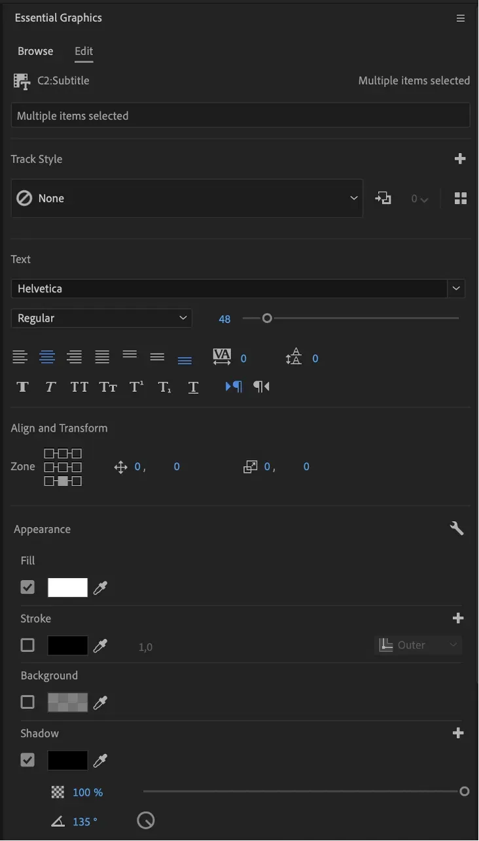Toggle small caps

(108, 386)
